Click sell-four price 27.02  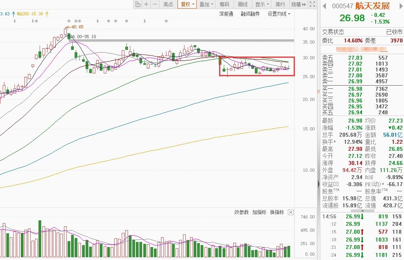coord(355,64)
